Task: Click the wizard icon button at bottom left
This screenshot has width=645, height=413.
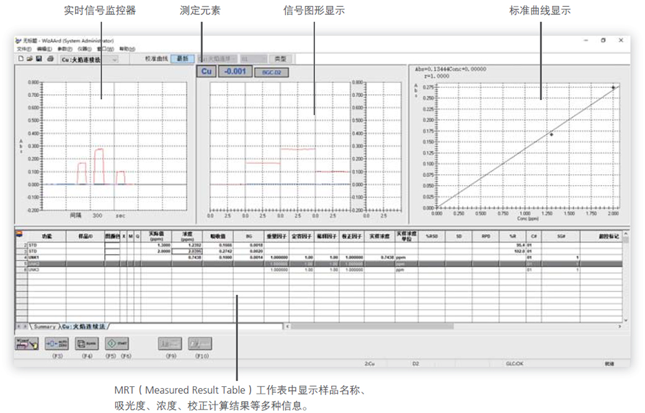Action: click(x=27, y=344)
